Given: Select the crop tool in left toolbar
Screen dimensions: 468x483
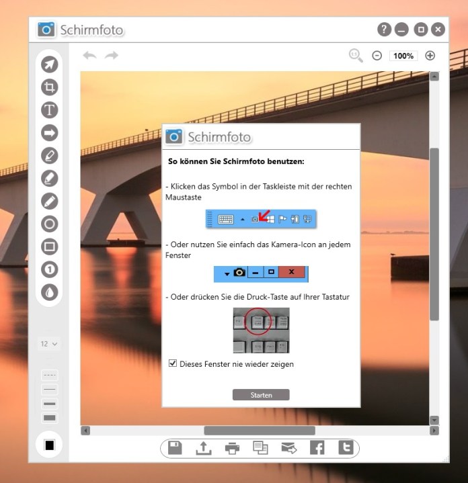Looking at the screenshot, I should click(x=50, y=87).
